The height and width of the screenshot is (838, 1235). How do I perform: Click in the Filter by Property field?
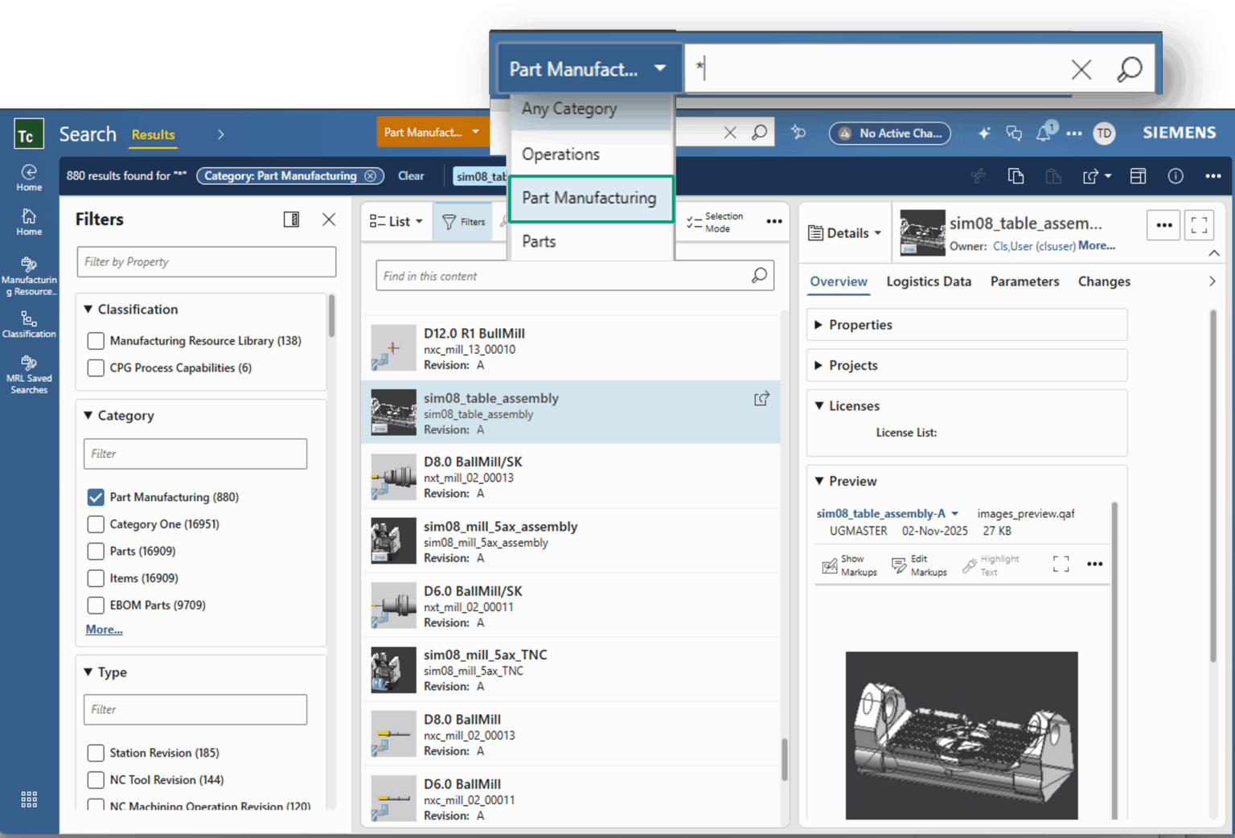click(206, 262)
